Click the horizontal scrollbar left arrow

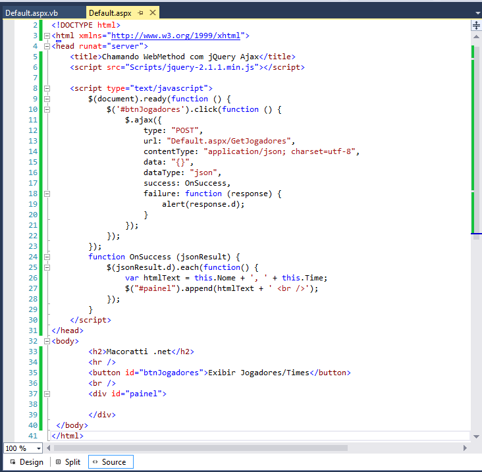(48, 448)
